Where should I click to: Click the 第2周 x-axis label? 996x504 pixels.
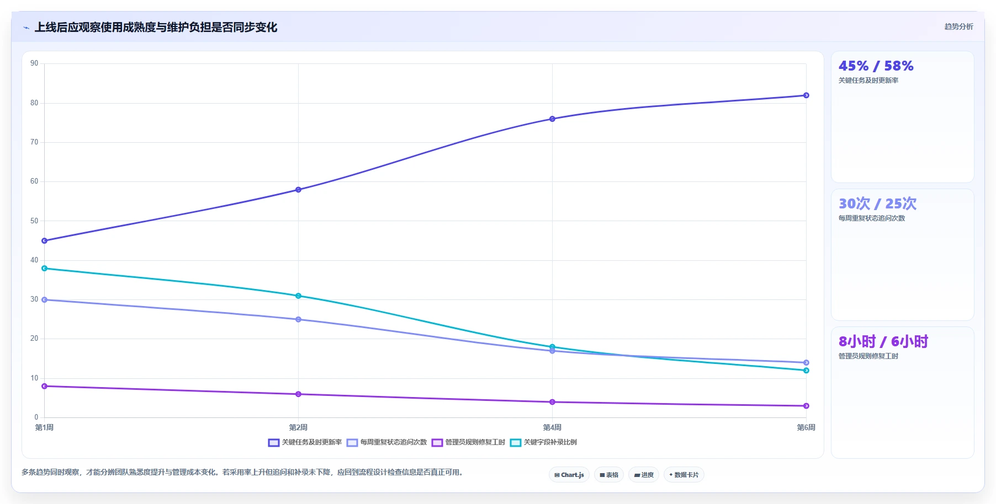[298, 427]
